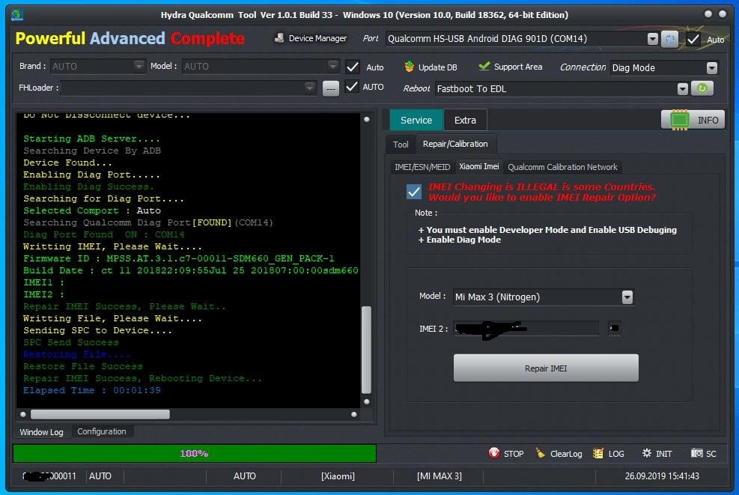Click 'Restore File Success' log line
Image resolution: width=739 pixels, height=495 pixels.
(83, 366)
